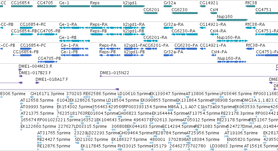
Task: Click the LD10610.5prime EST label
Action: [134, 94]
